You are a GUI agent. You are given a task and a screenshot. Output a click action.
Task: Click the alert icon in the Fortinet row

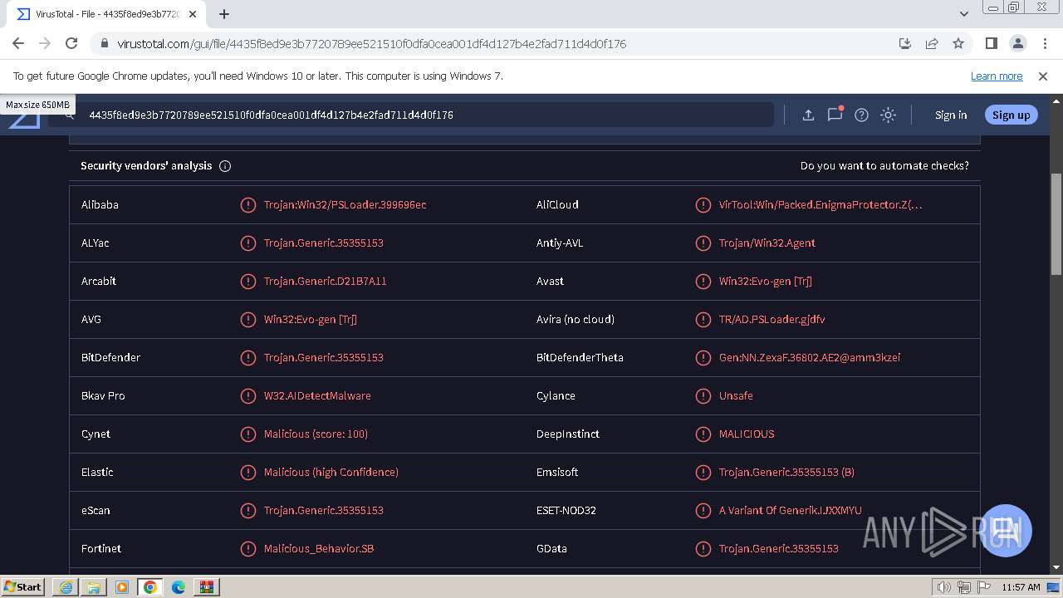(x=247, y=548)
